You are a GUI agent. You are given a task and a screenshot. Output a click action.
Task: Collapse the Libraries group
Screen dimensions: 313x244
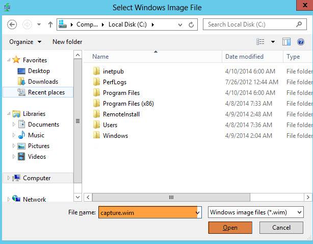[x=9, y=113]
